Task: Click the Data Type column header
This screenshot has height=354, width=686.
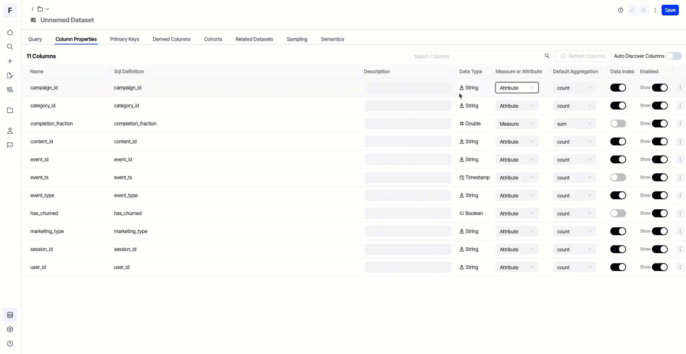Action: pyautogui.click(x=471, y=71)
